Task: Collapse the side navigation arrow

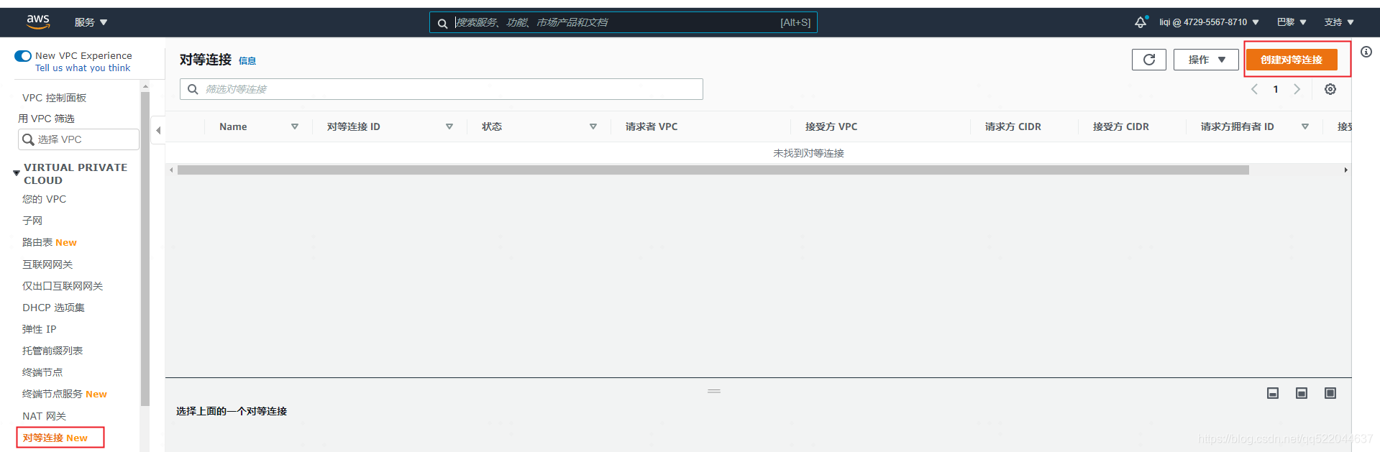Action: (158, 130)
